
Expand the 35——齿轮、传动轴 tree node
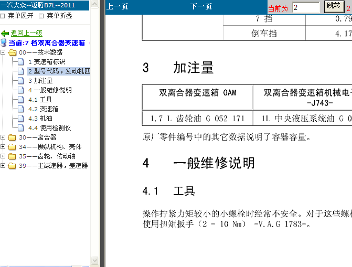[3, 156]
